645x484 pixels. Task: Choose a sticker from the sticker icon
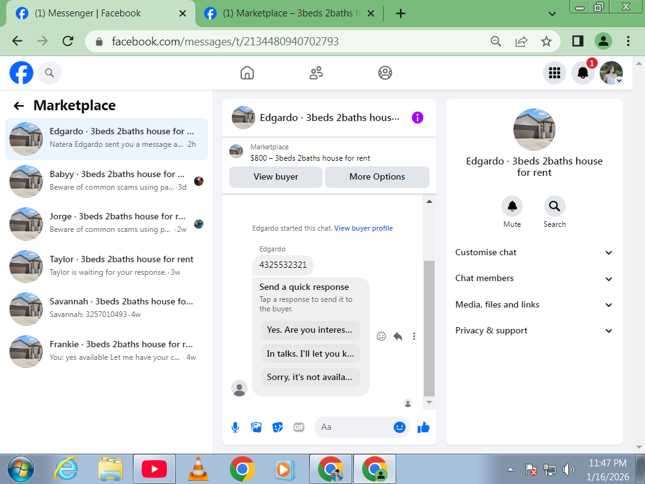(278, 427)
